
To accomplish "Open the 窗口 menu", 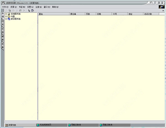I will [47, 7].
